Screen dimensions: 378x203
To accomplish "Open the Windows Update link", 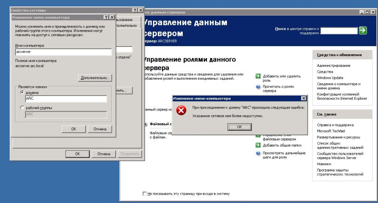I will click(x=330, y=78).
